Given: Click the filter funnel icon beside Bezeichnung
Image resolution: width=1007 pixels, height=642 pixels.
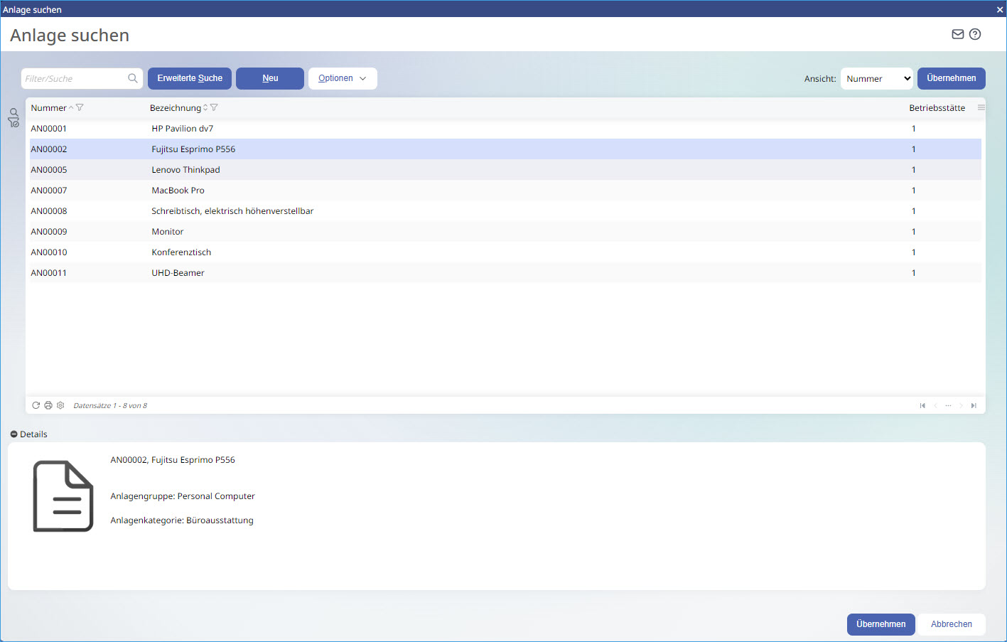Looking at the screenshot, I should [214, 108].
